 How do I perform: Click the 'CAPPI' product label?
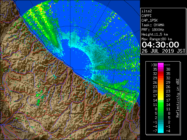pos(146,16)
